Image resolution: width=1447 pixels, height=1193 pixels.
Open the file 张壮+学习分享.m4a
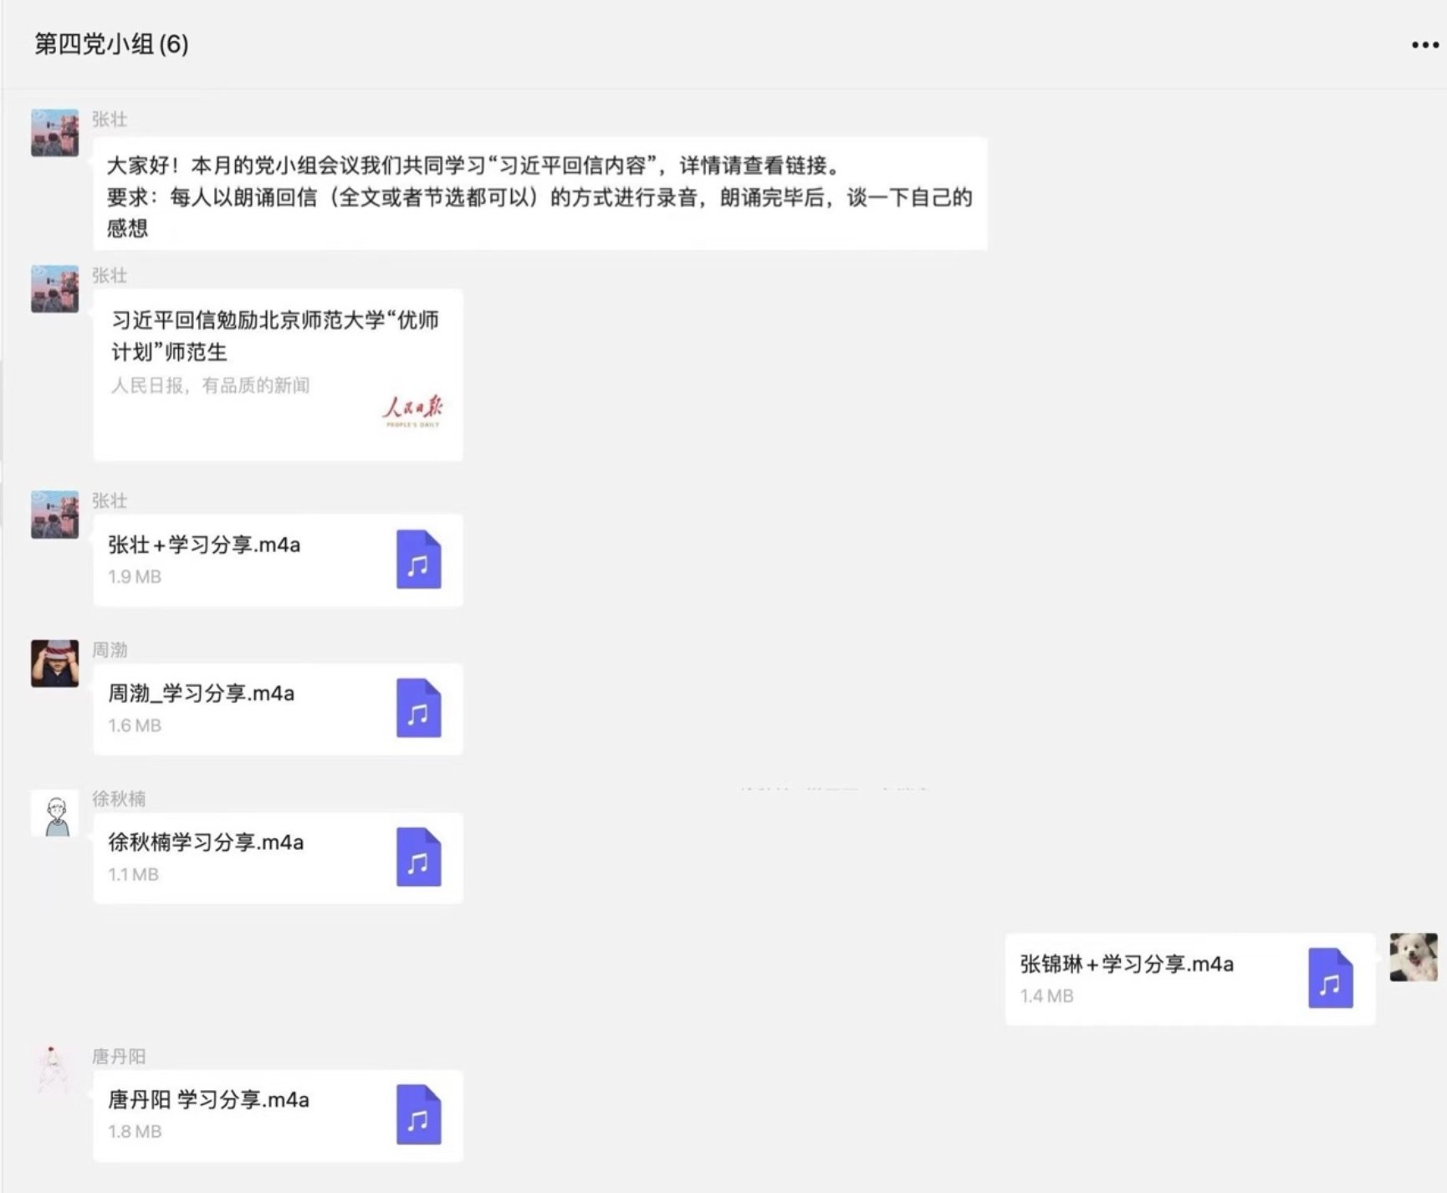[x=234, y=559]
